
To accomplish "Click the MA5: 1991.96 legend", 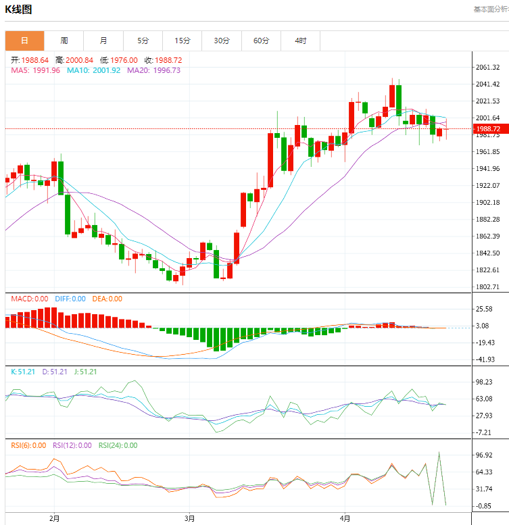I will 36,70.
